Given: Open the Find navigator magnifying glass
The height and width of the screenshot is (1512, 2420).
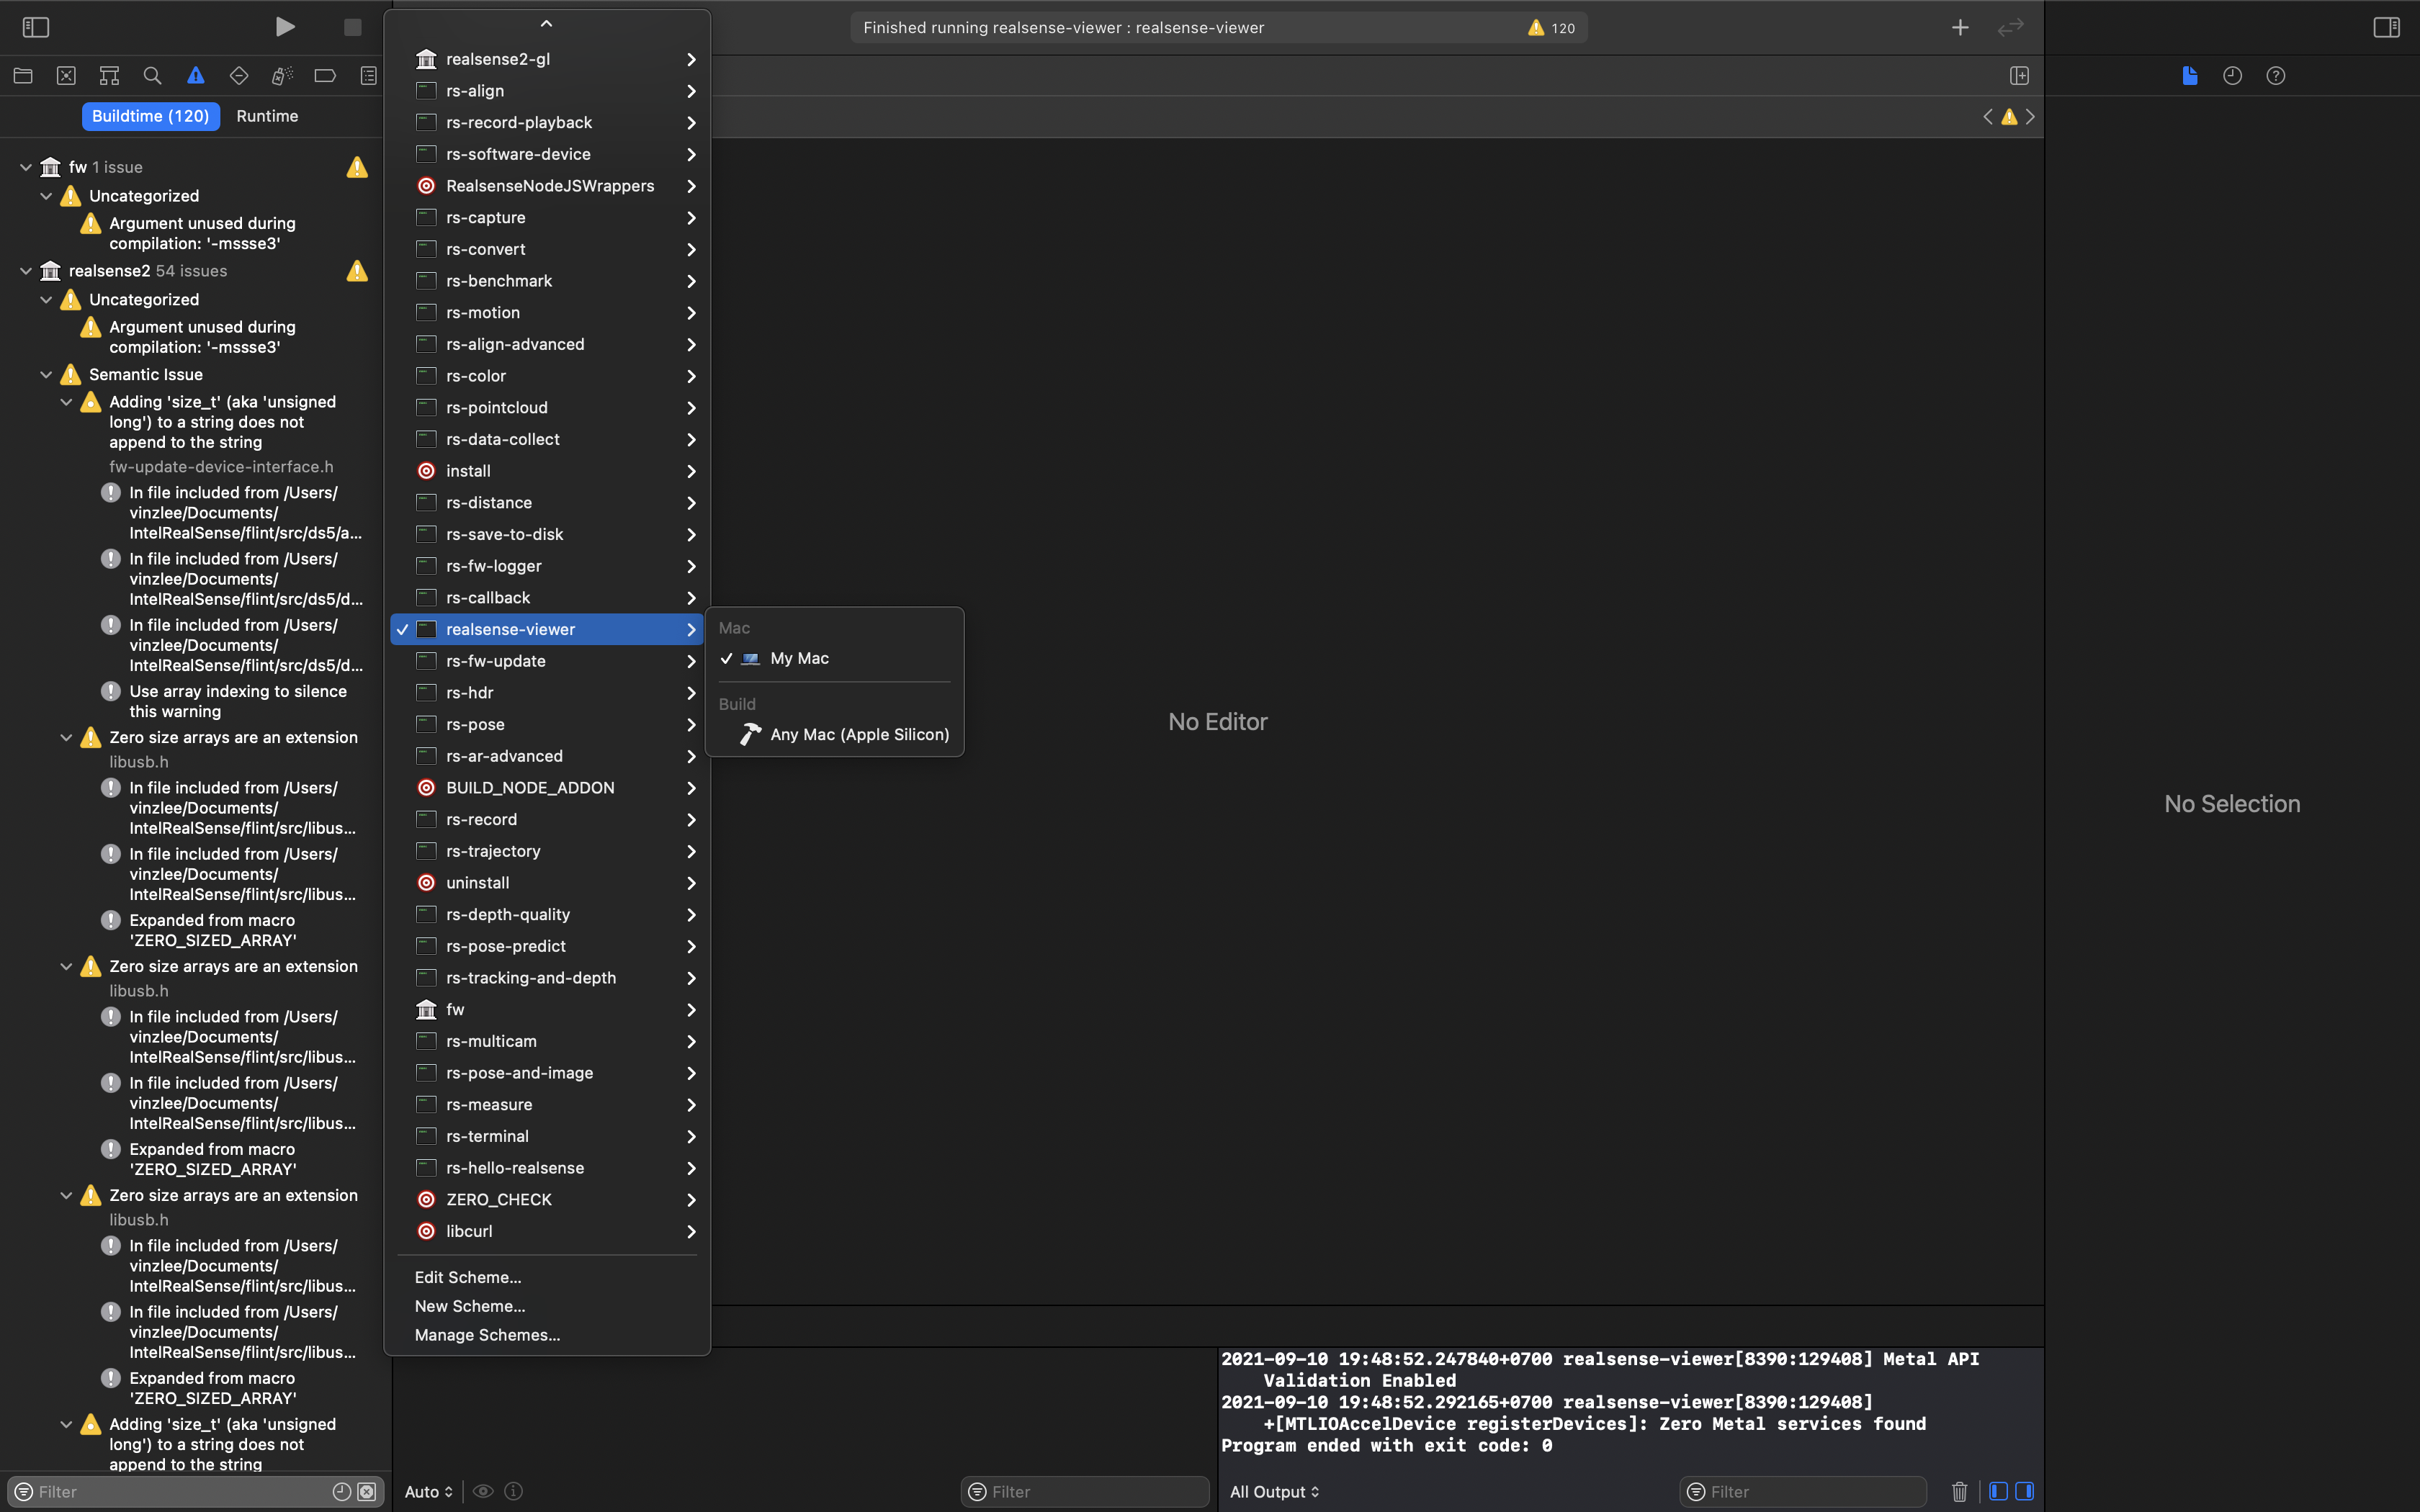Looking at the screenshot, I should (152, 75).
